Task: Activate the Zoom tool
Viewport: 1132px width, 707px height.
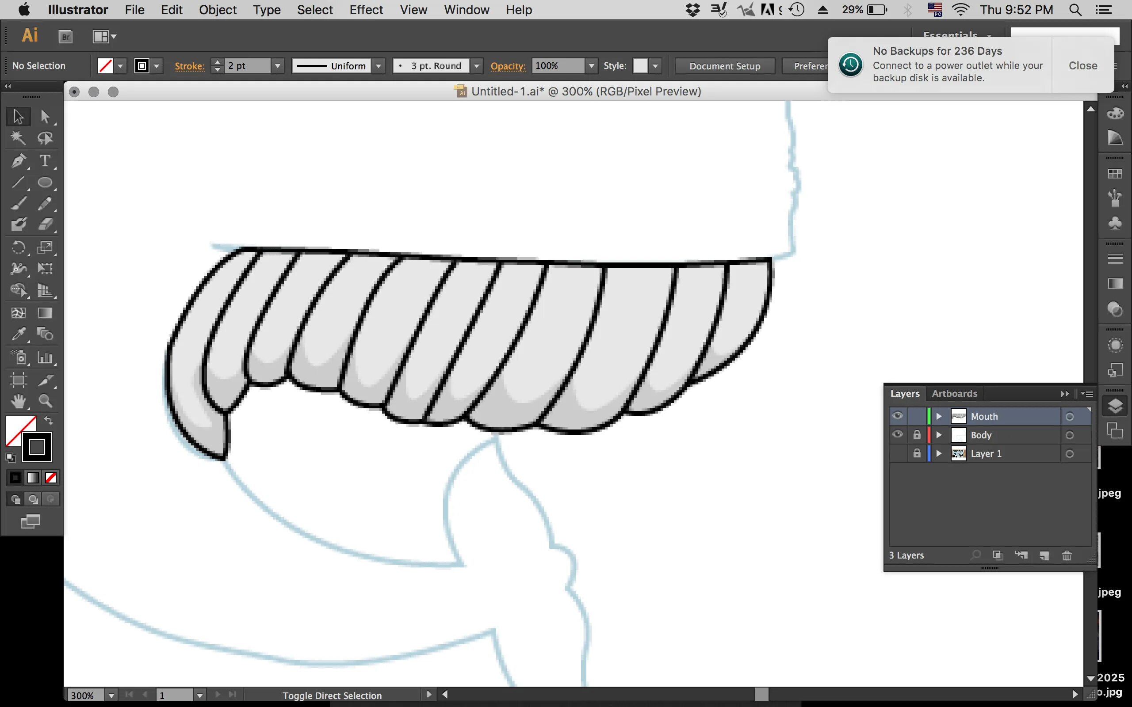Action: [46, 401]
